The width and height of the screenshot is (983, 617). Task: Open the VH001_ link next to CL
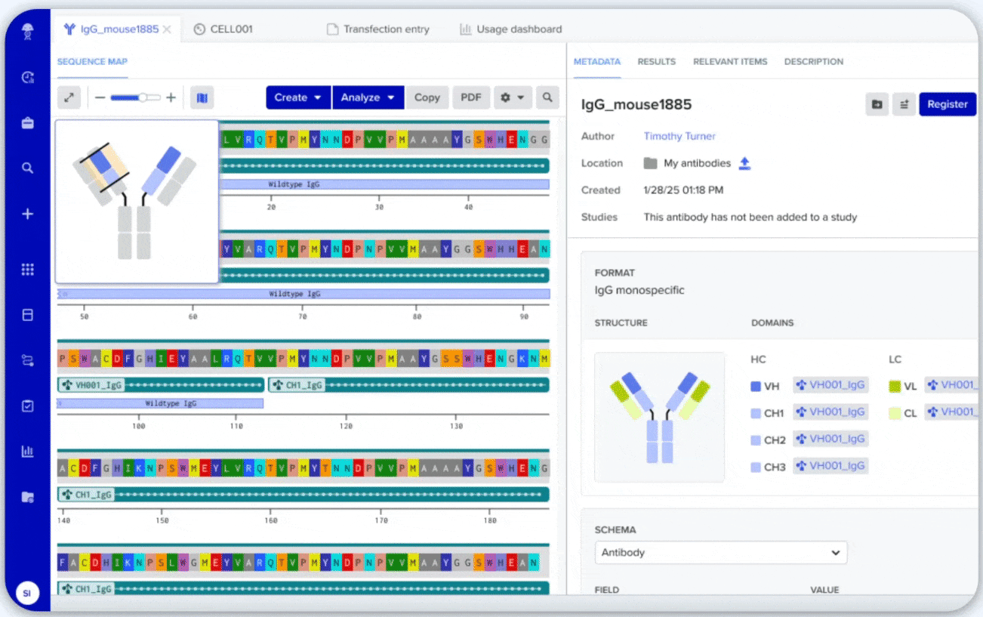coord(953,412)
